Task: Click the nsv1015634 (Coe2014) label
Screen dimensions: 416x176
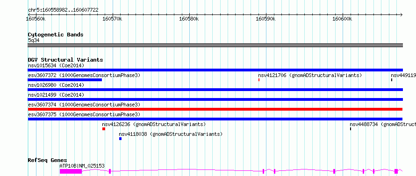Action: tap(56, 65)
